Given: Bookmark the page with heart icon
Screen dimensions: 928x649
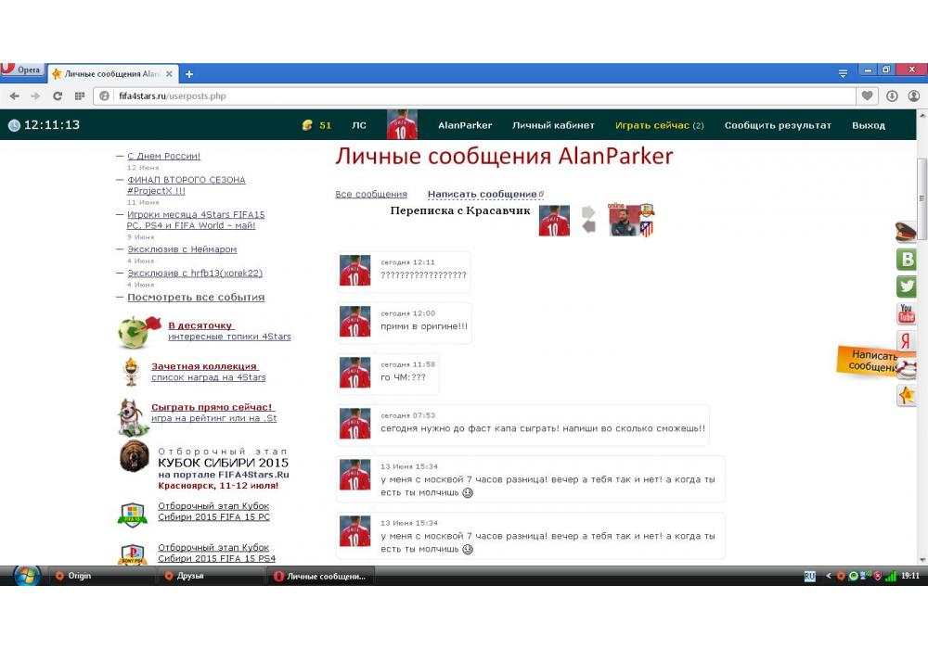Looking at the screenshot, I should [867, 95].
